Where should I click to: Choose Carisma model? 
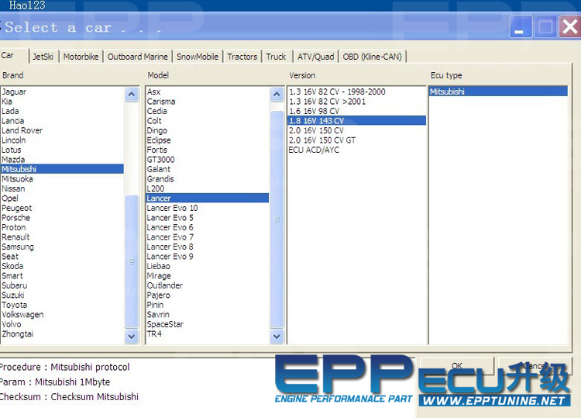[x=208, y=102]
